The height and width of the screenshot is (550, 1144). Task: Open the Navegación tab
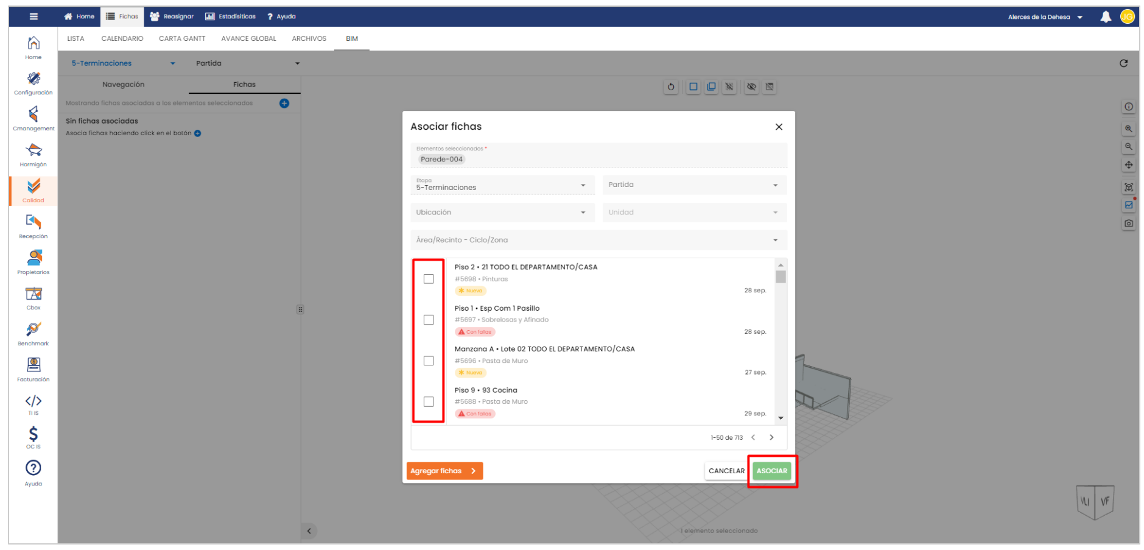pos(124,85)
